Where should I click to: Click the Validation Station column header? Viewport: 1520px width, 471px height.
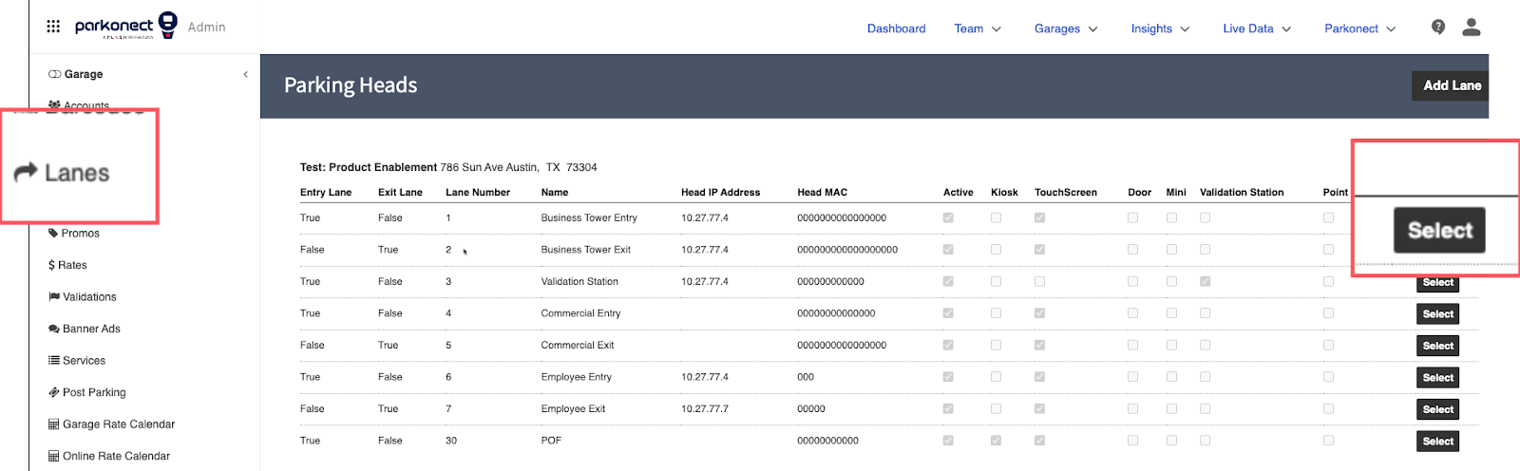coord(1242,193)
